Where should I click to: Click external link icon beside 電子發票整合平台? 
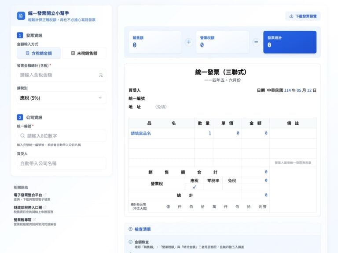coord(45,195)
